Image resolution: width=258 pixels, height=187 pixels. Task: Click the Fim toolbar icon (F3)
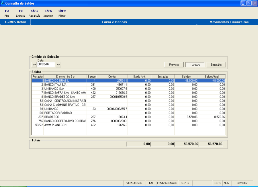click(7, 13)
